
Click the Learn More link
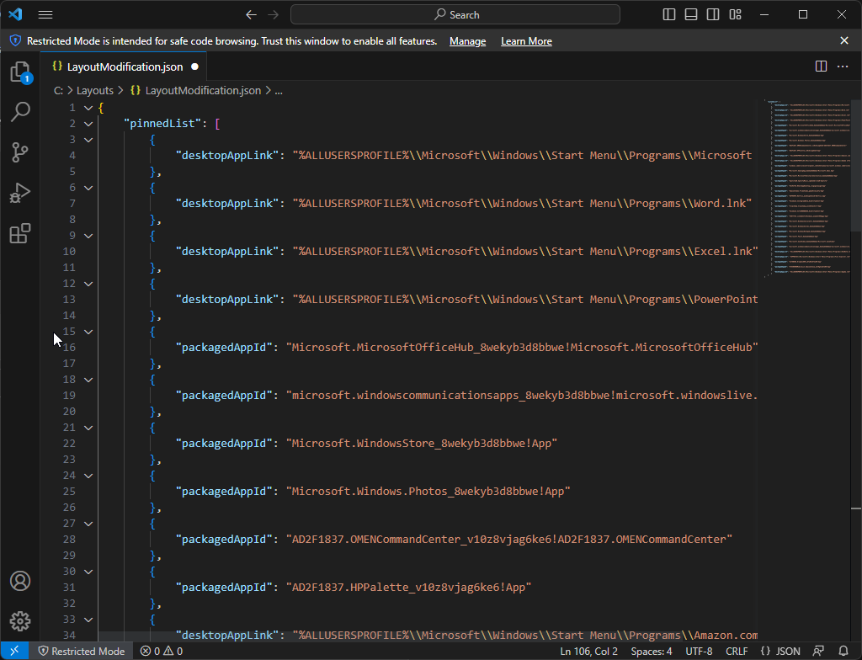[x=526, y=41]
